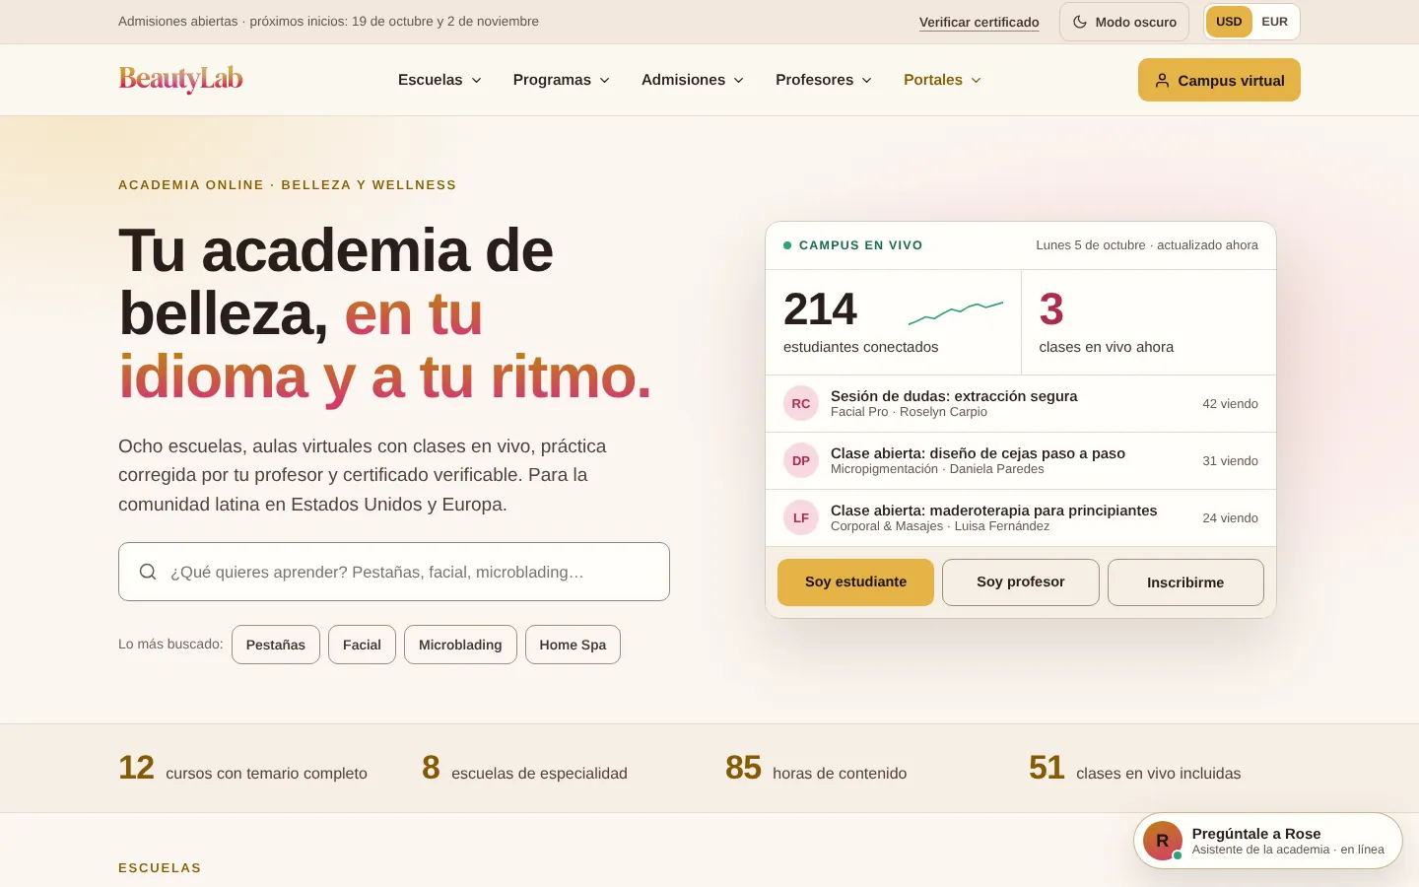The width and height of the screenshot is (1419, 887).
Task: Open 'Clase abierta: maderoterapia para principiantes'
Action: [x=1021, y=518]
